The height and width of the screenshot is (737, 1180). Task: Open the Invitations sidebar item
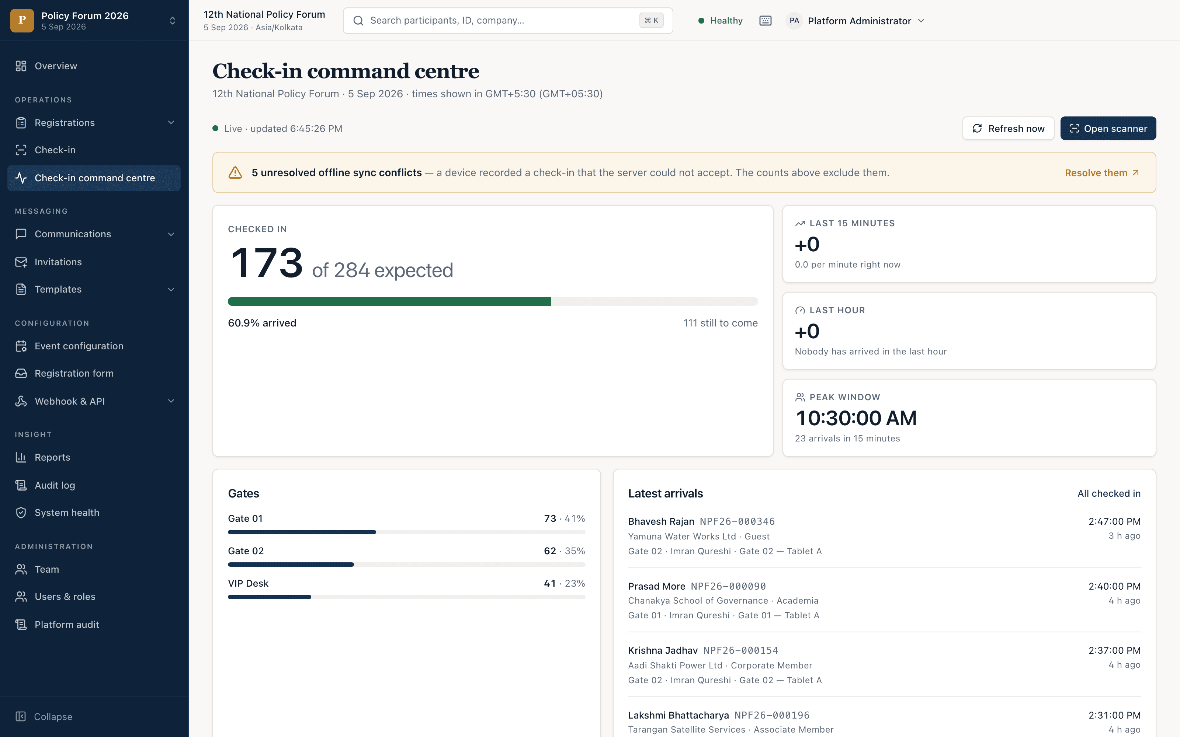[x=94, y=262]
